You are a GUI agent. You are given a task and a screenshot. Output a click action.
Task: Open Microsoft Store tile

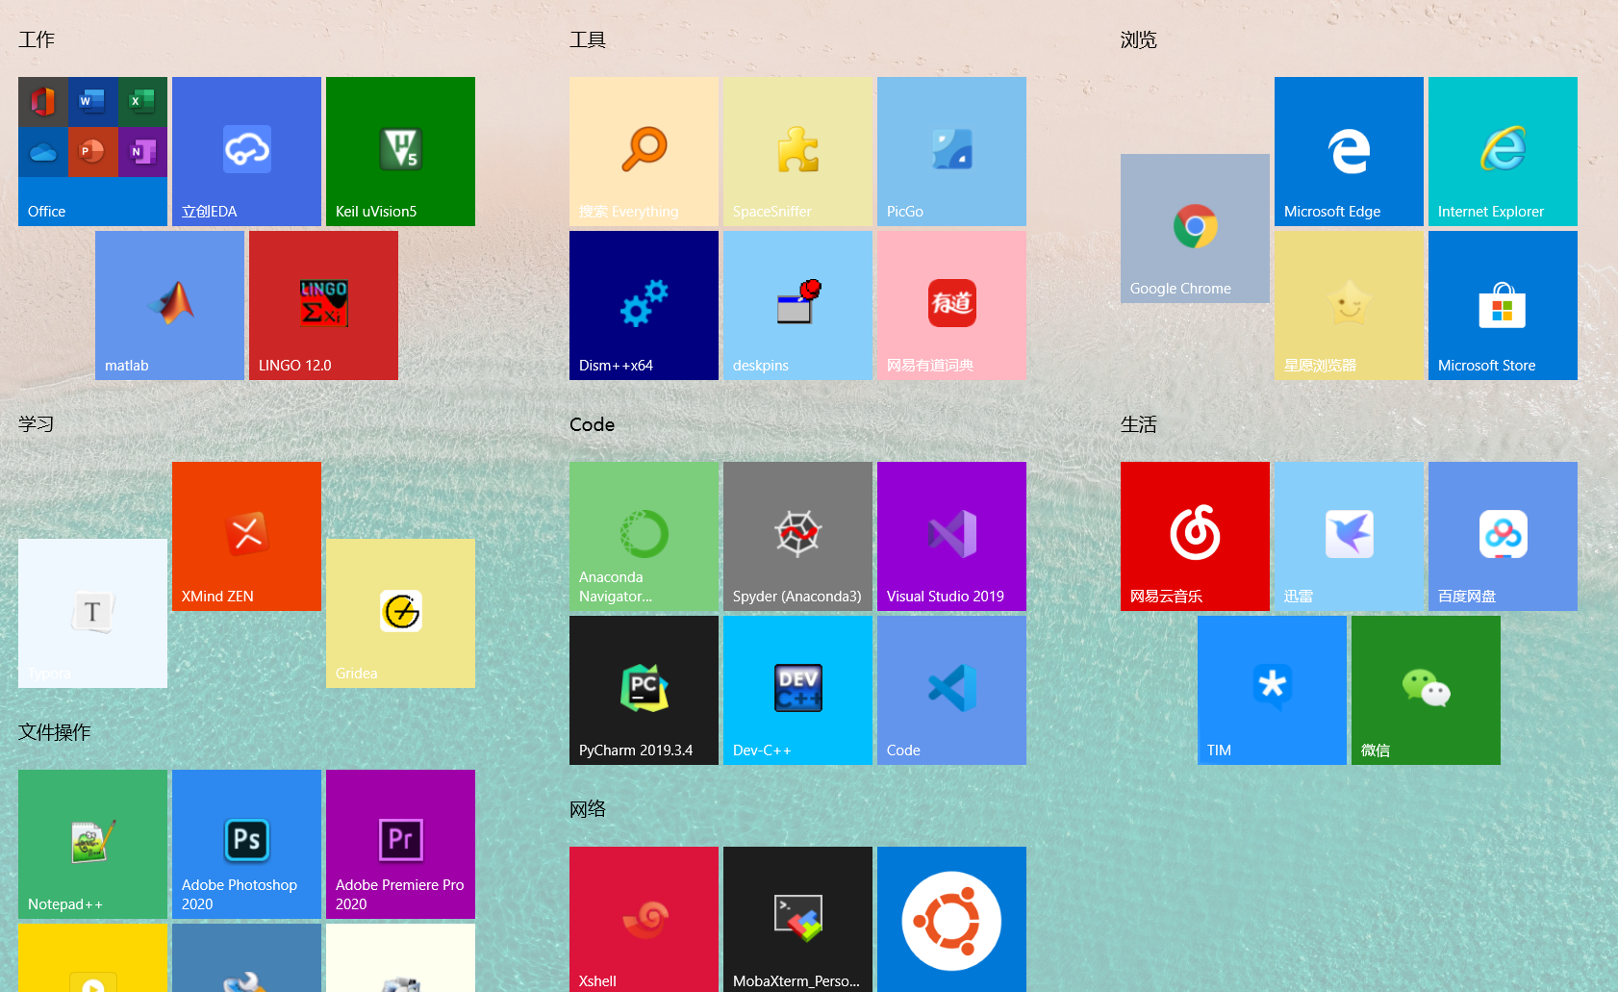1503,305
